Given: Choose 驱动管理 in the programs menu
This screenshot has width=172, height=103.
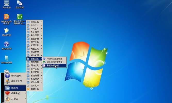Looking at the screenshot, I should (35, 55).
